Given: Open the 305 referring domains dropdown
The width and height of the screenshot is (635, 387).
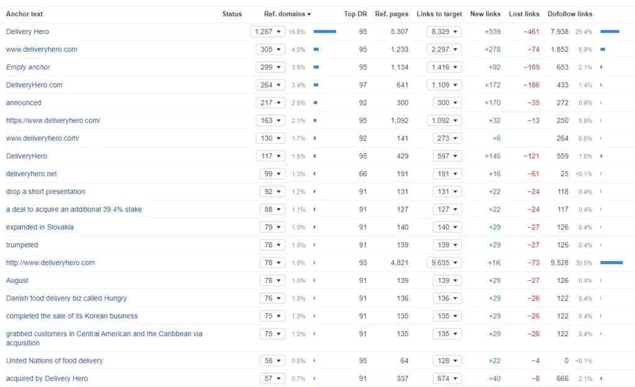Looking at the screenshot, I should pyautogui.click(x=270, y=50).
